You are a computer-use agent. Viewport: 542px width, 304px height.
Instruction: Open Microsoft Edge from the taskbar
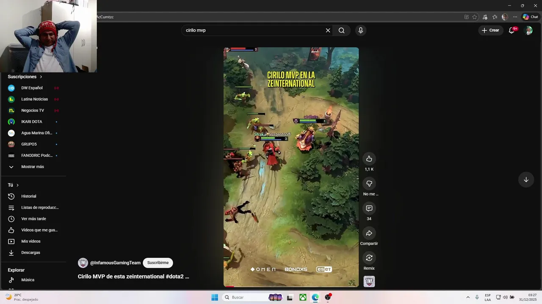pos(315,297)
